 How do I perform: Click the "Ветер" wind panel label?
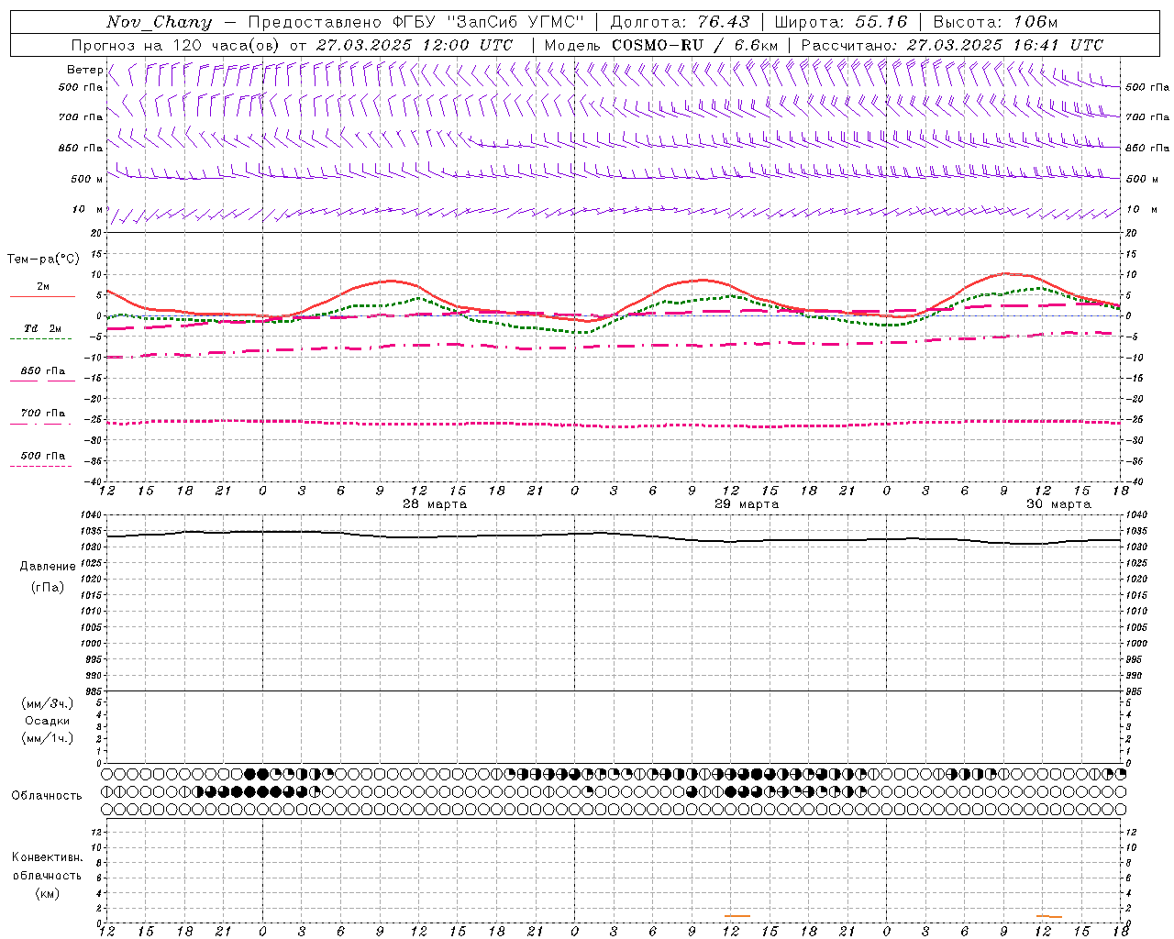[84, 70]
